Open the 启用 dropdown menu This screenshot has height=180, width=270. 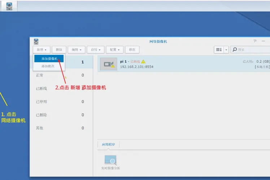(96, 50)
